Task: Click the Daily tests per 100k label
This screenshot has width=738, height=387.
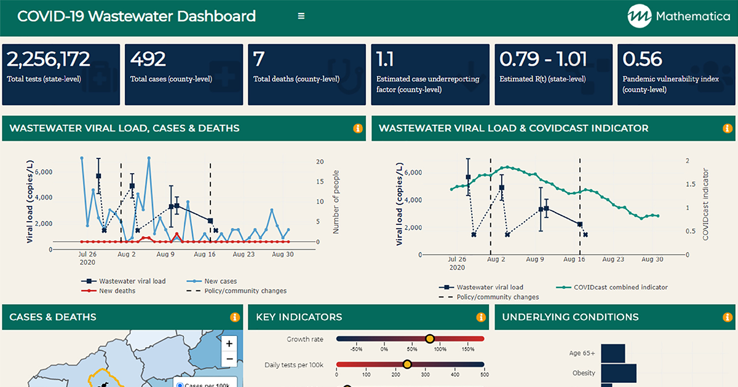Action: point(294,365)
